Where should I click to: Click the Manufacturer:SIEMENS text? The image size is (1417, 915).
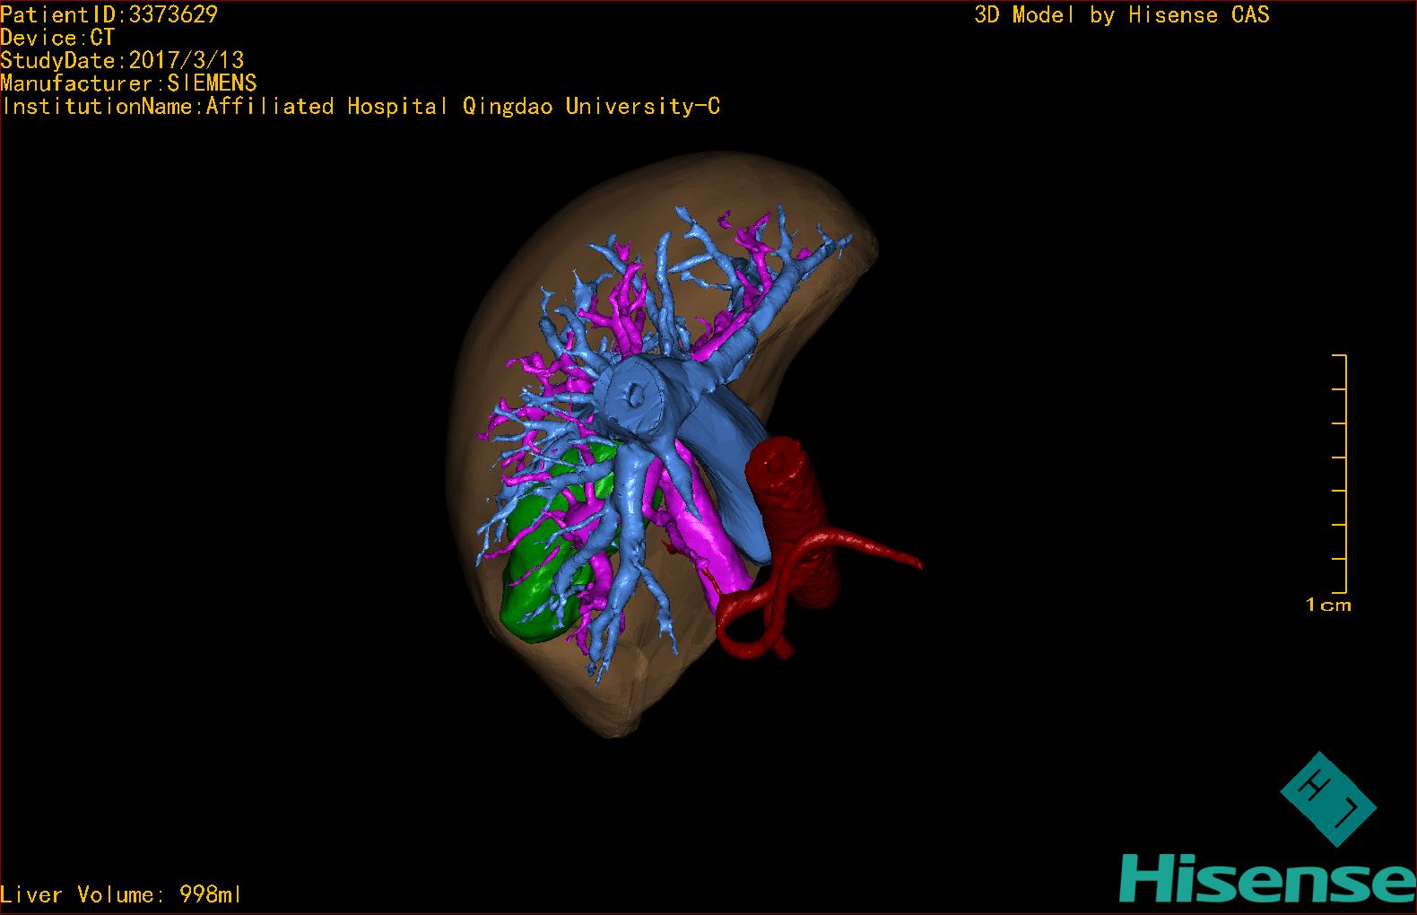pyautogui.click(x=128, y=83)
